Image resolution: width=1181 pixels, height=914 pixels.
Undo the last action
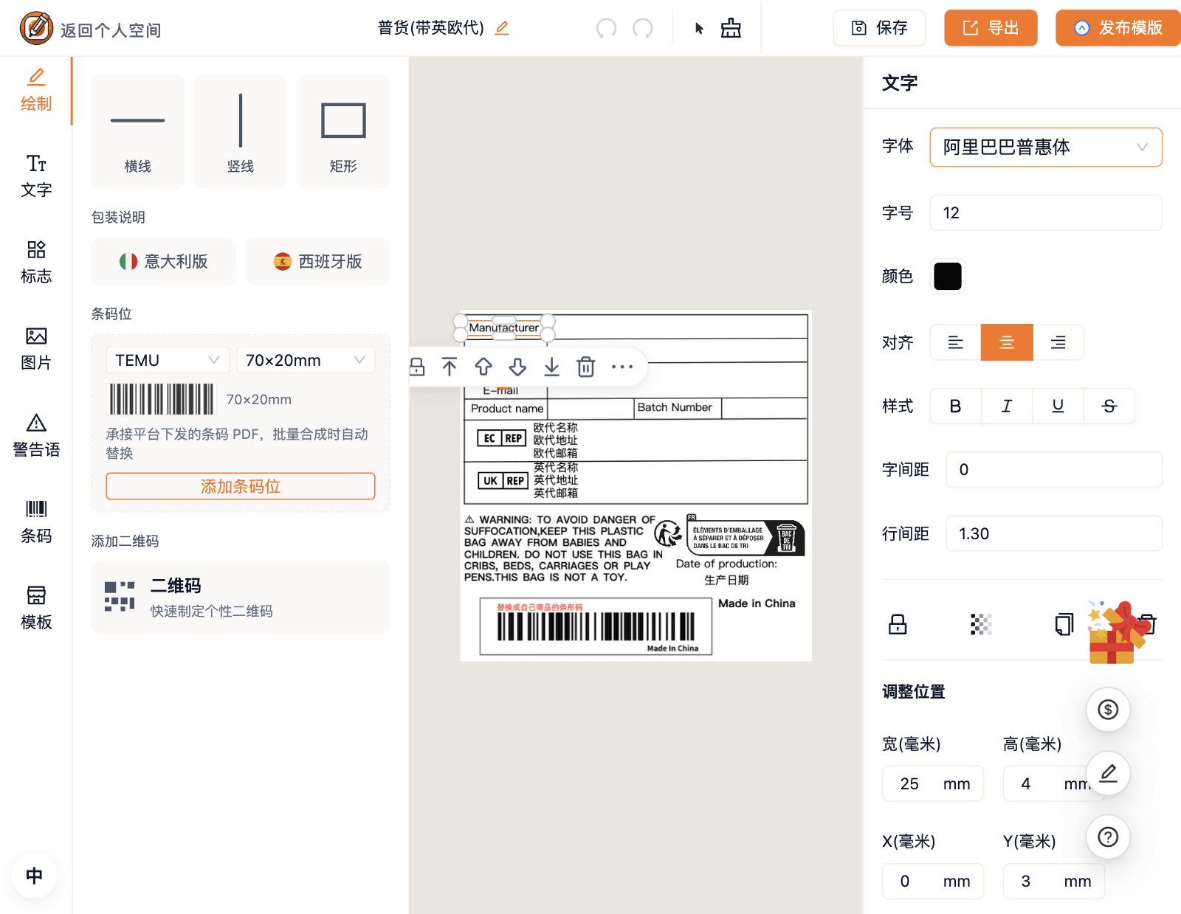(x=606, y=28)
